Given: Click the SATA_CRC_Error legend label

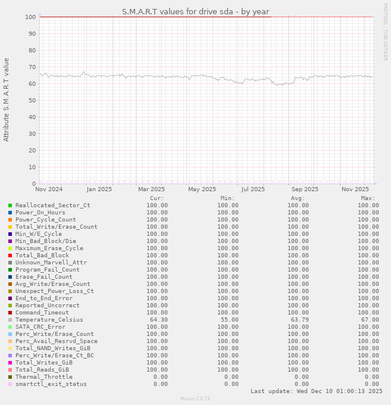Looking at the screenshot, I should [x=40, y=327].
